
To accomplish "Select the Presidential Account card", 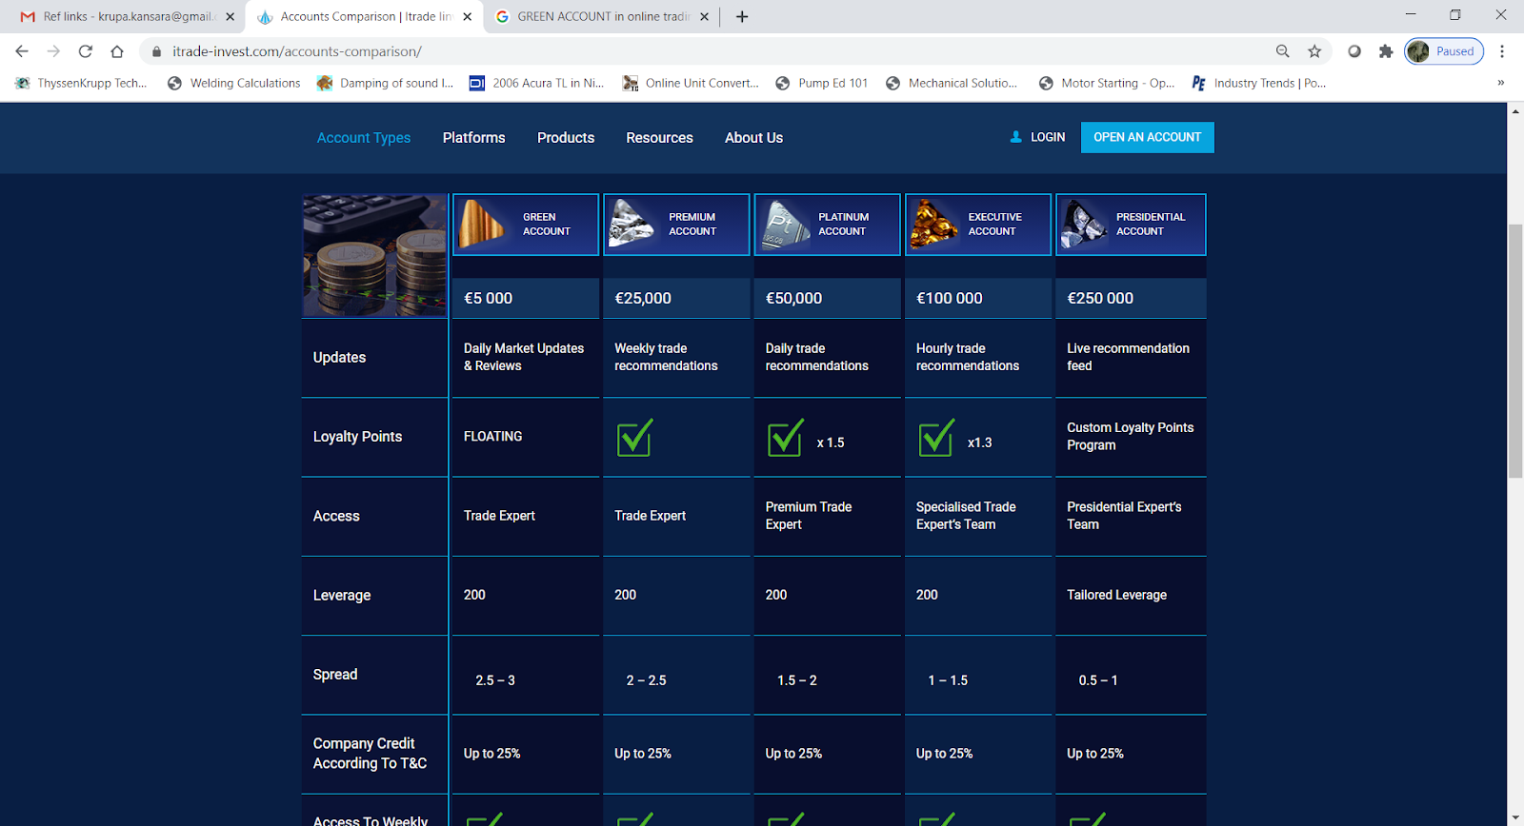I will tap(1131, 225).
